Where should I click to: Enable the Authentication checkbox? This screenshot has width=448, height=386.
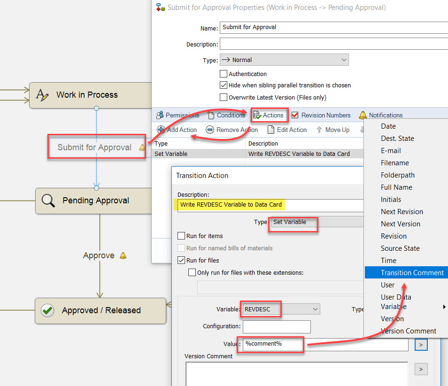(x=224, y=74)
